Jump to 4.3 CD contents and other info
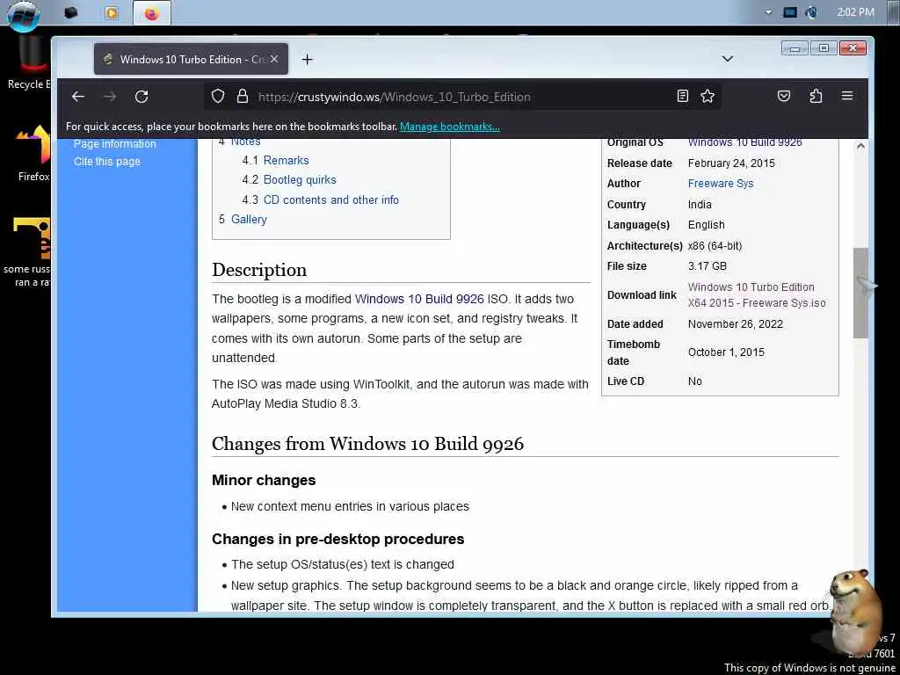Viewport: 900px width, 675px height. pyautogui.click(x=320, y=200)
